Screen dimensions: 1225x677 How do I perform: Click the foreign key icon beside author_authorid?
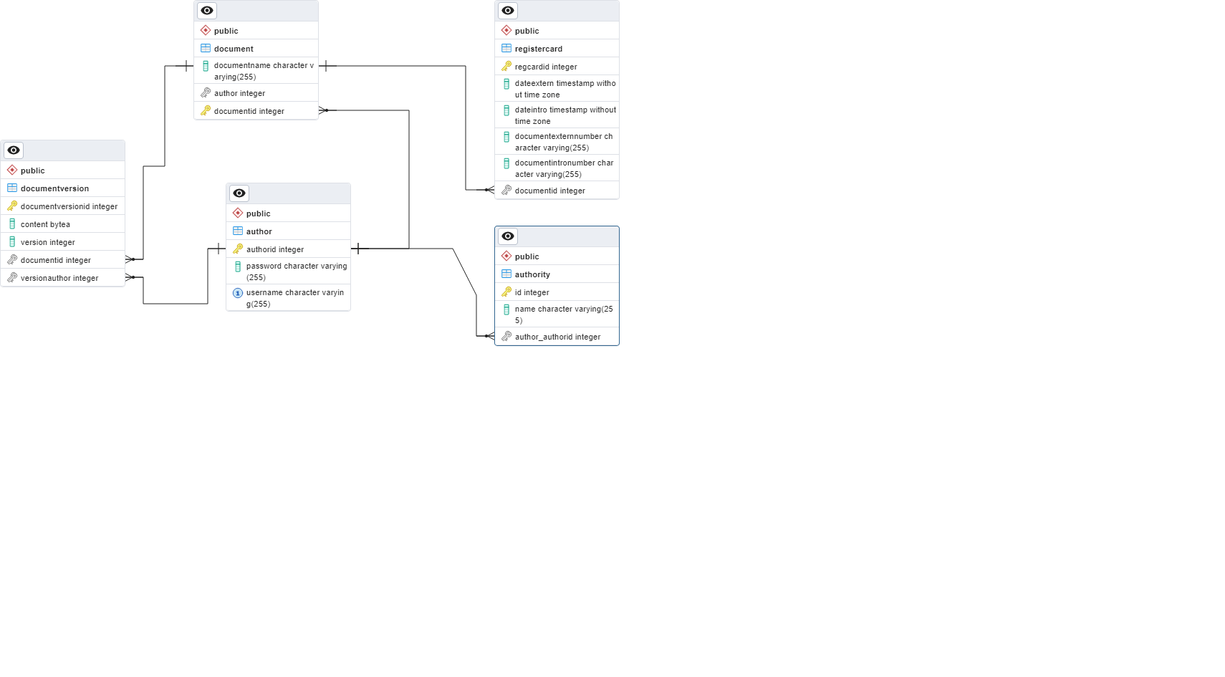pyautogui.click(x=506, y=336)
